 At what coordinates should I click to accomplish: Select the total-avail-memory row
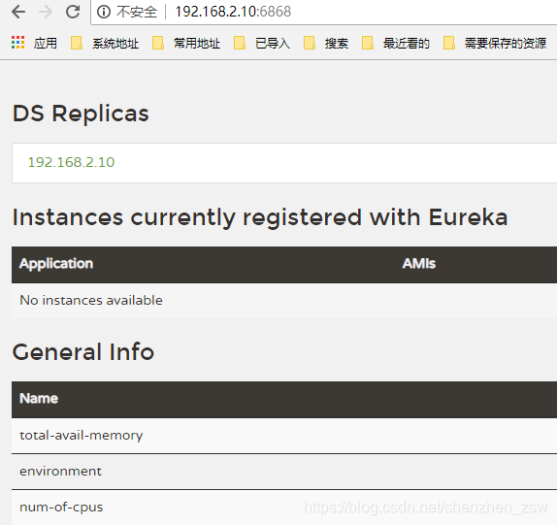(284, 436)
